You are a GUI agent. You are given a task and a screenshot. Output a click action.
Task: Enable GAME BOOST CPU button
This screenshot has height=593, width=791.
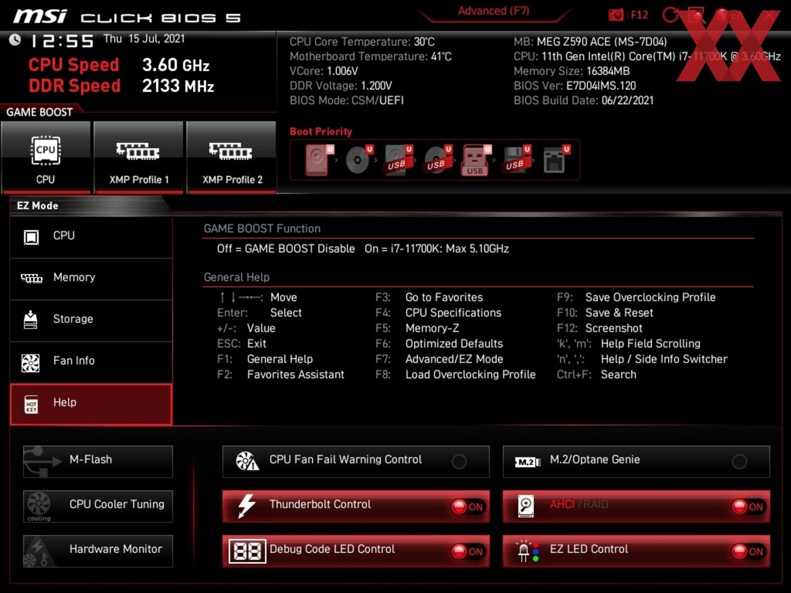click(x=46, y=157)
